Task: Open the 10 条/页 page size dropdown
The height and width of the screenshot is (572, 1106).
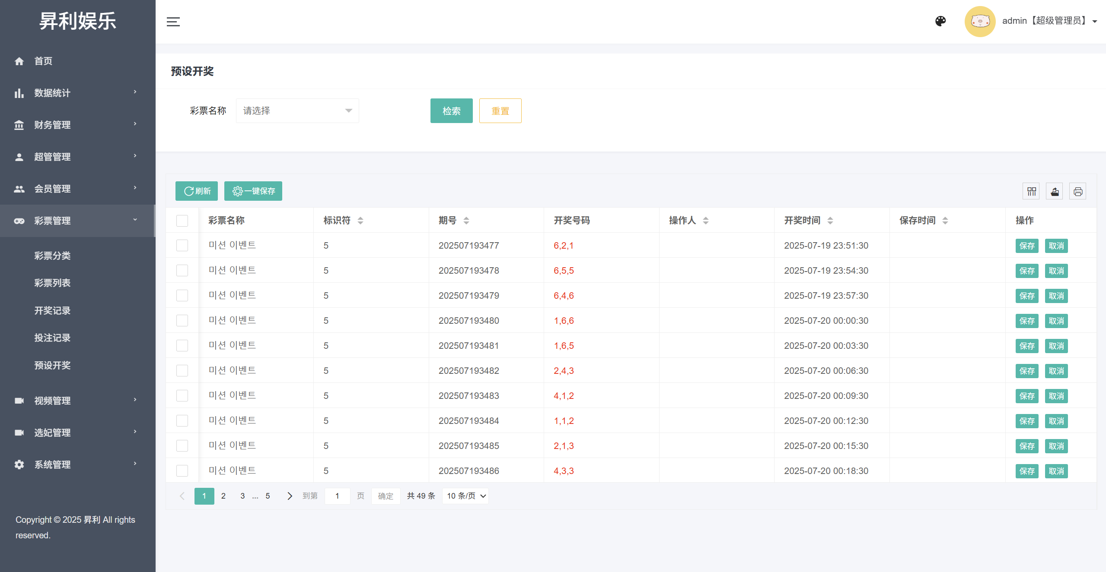Action: tap(465, 496)
